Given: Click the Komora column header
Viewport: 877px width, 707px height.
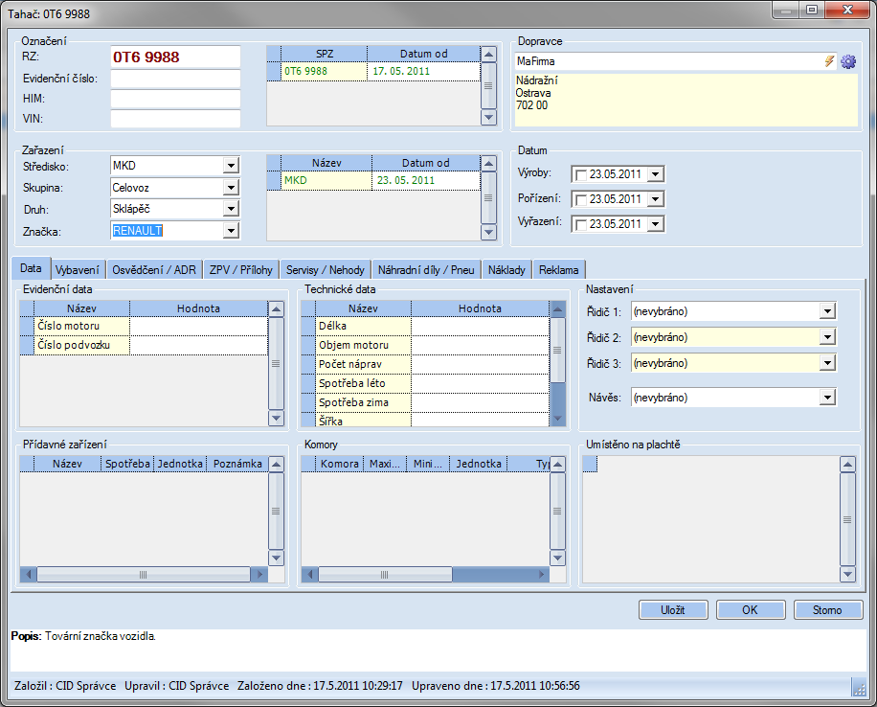Looking at the screenshot, I should (x=340, y=464).
